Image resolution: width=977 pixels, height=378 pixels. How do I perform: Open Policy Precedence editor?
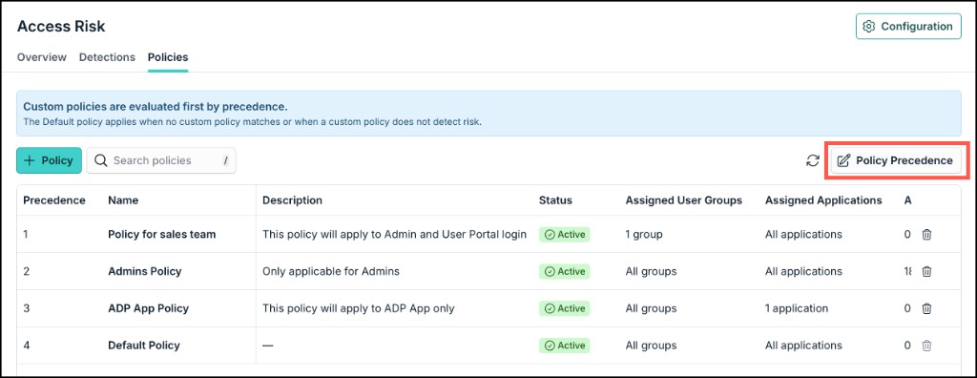[895, 160]
